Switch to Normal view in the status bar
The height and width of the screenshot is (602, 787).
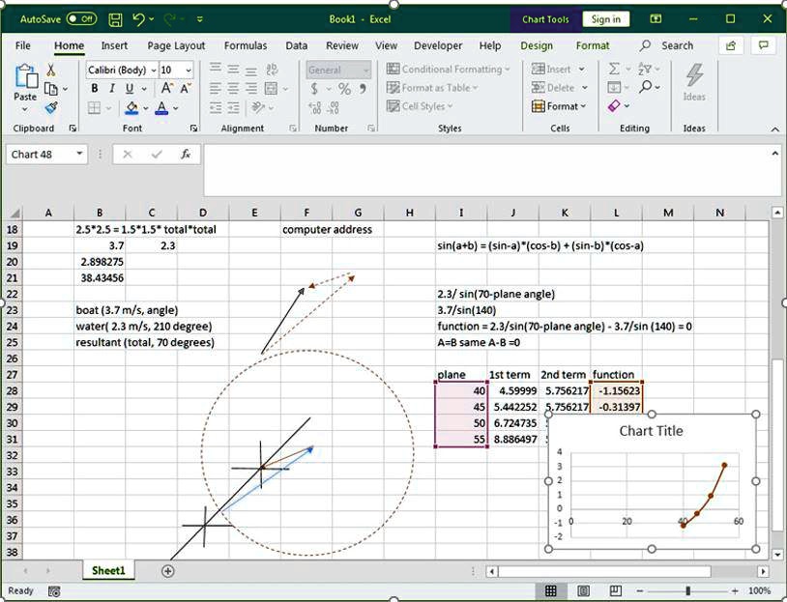(551, 590)
